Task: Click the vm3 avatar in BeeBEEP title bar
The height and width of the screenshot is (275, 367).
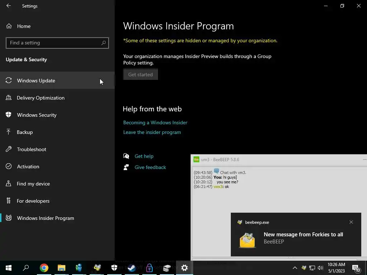Action: tap(196, 159)
